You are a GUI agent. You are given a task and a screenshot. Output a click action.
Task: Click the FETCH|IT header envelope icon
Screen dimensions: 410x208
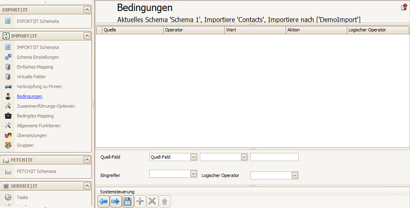coord(6,160)
